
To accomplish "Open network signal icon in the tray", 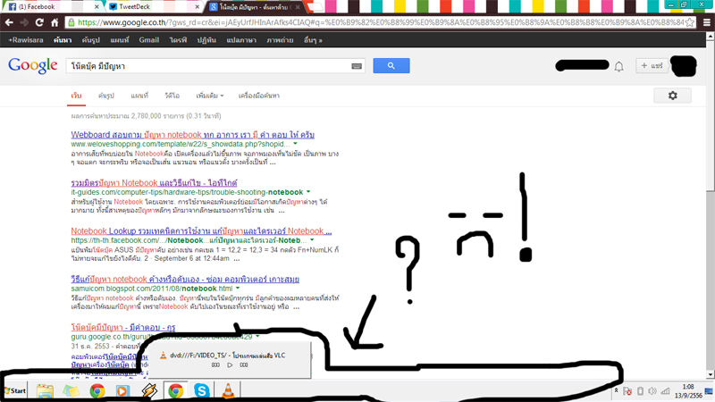I will 666,391.
